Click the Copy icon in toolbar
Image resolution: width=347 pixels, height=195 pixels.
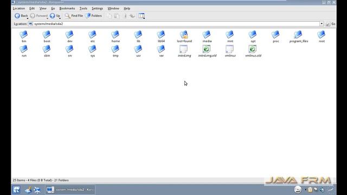110,16
